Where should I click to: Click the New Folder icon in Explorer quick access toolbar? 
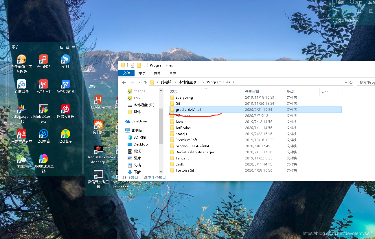click(139, 65)
